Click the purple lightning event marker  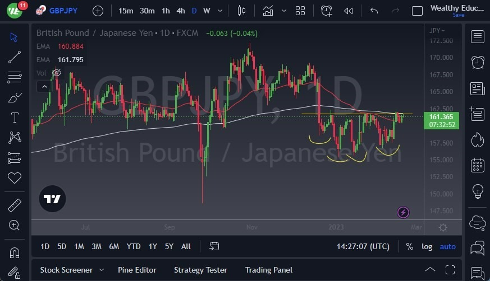click(x=403, y=213)
